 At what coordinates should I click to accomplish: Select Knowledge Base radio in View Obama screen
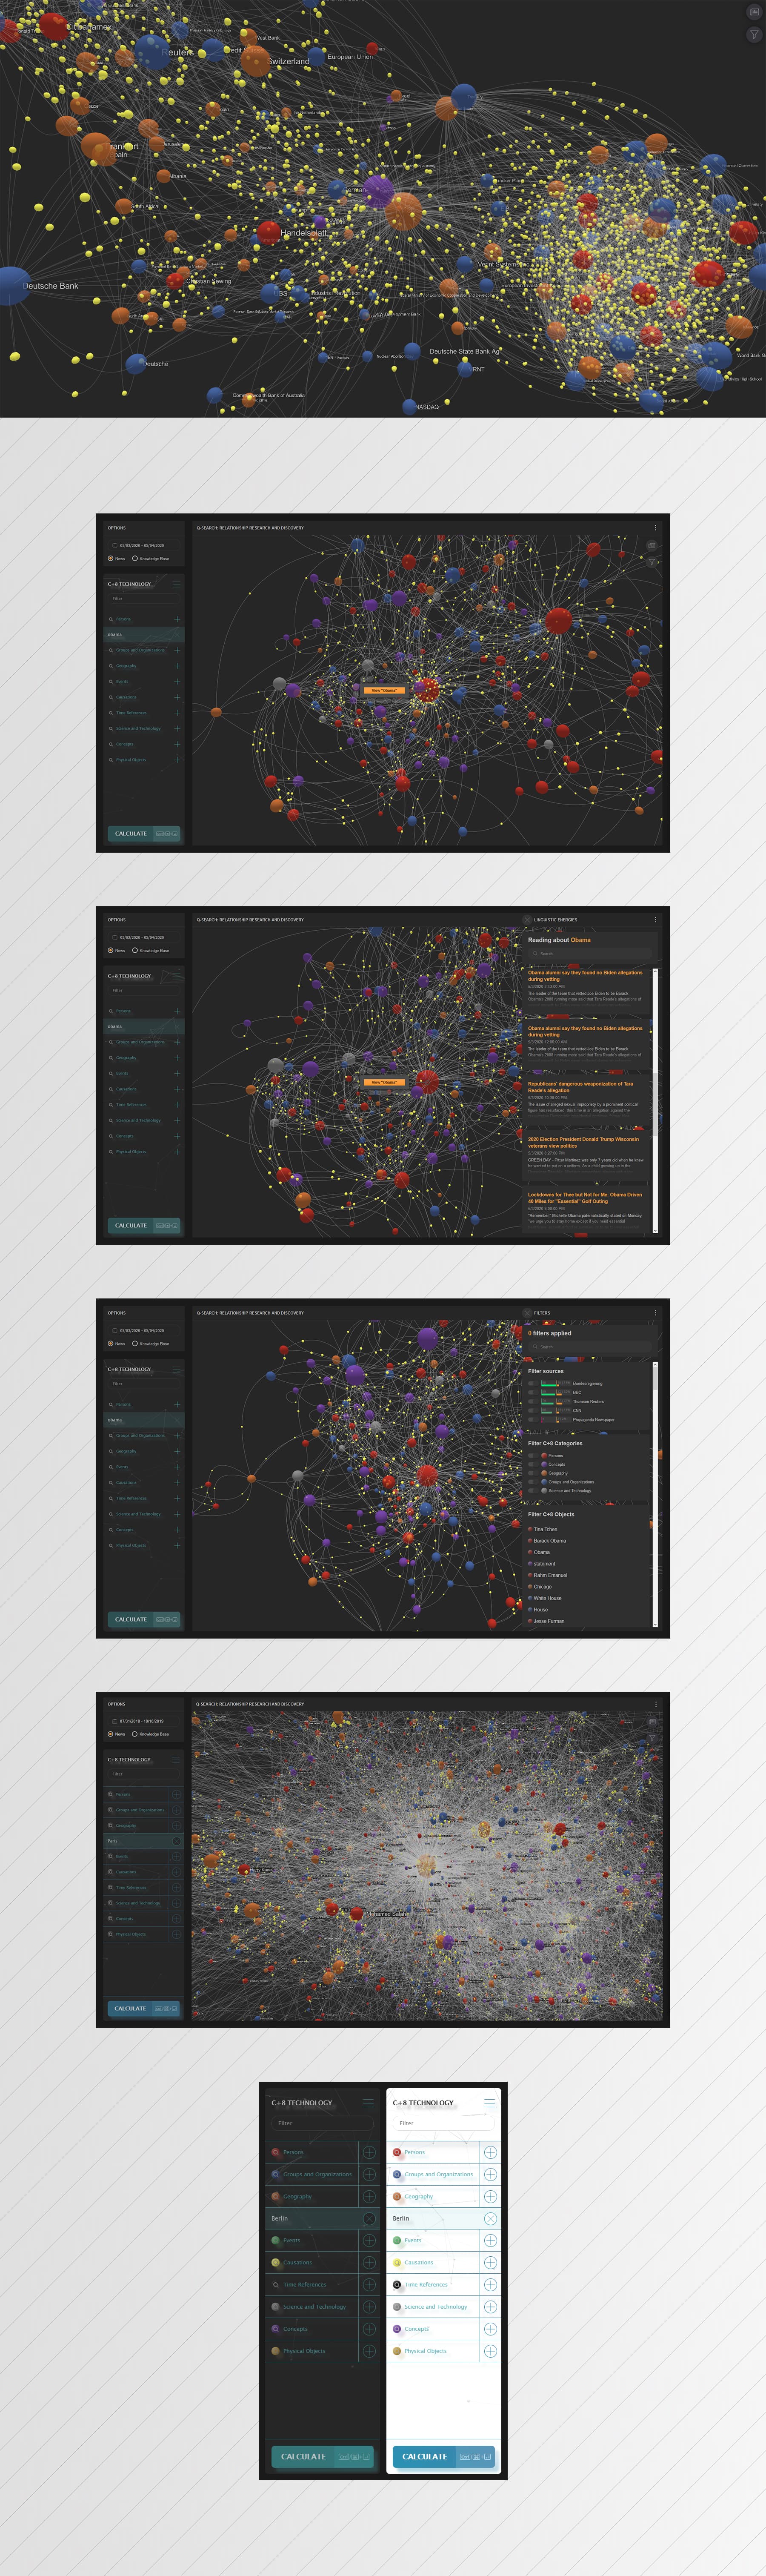click(x=135, y=559)
